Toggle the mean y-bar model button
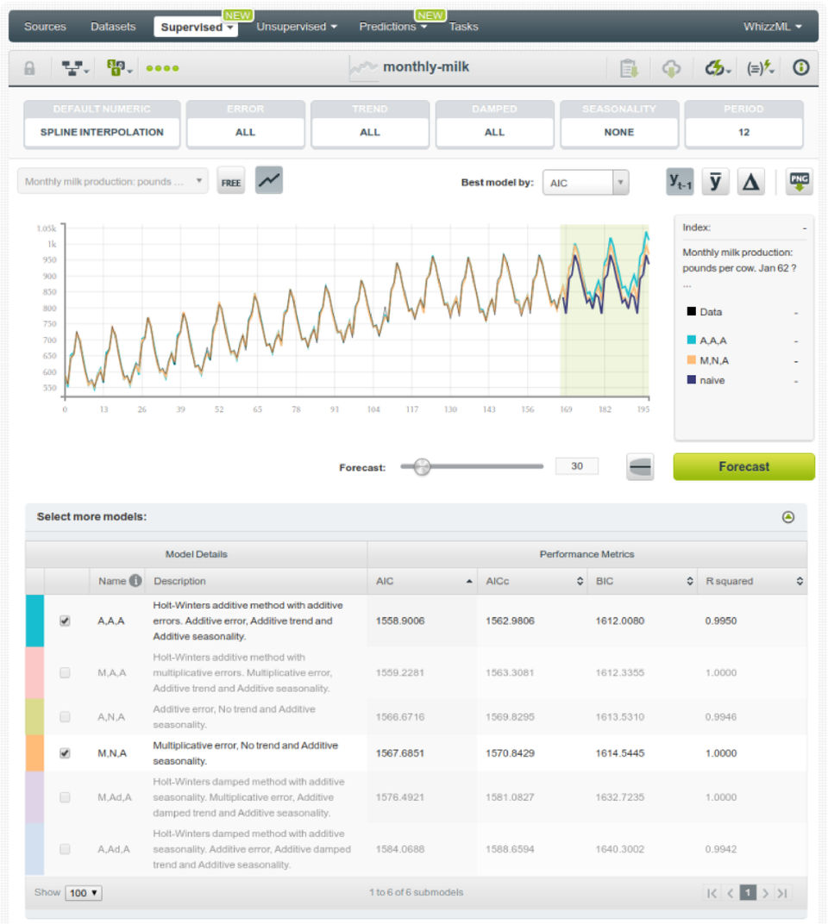The height and width of the screenshot is (924, 828). click(x=715, y=182)
